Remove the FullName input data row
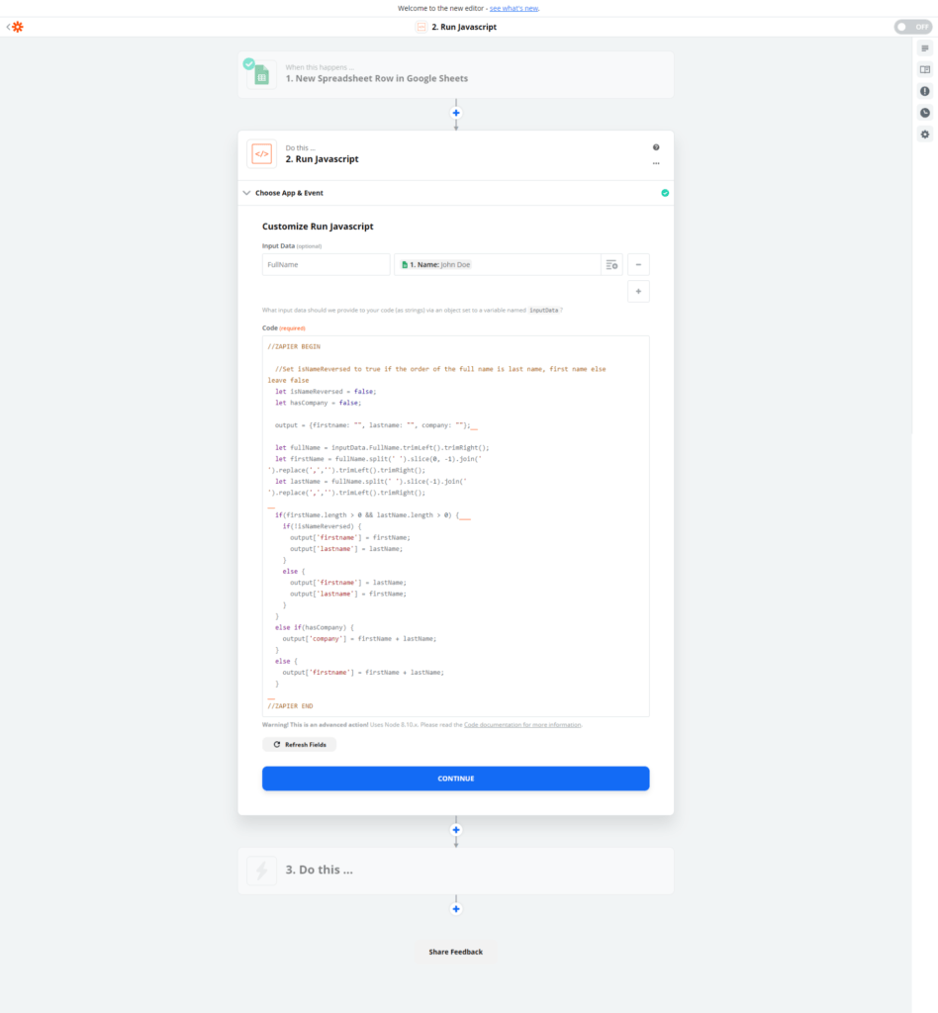 pos(638,265)
